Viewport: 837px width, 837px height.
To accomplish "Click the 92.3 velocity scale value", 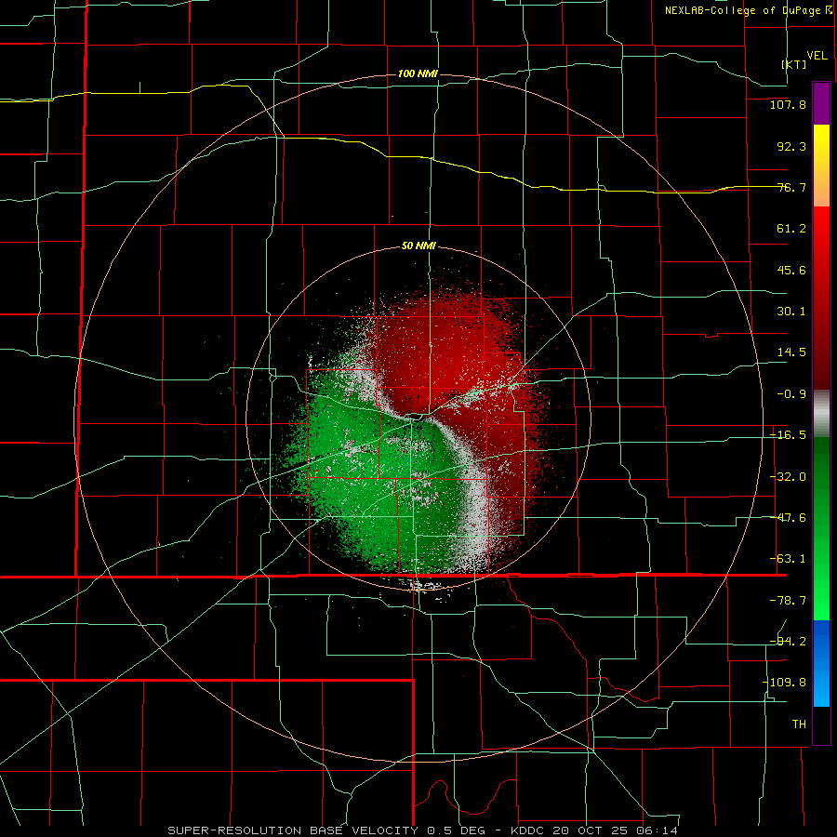I will click(791, 146).
